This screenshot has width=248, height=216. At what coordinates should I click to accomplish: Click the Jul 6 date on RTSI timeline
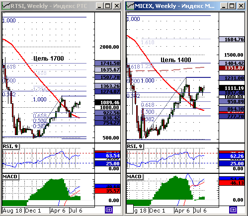(76, 211)
